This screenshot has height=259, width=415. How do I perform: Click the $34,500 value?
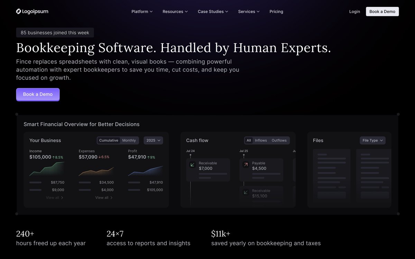(x=107, y=182)
